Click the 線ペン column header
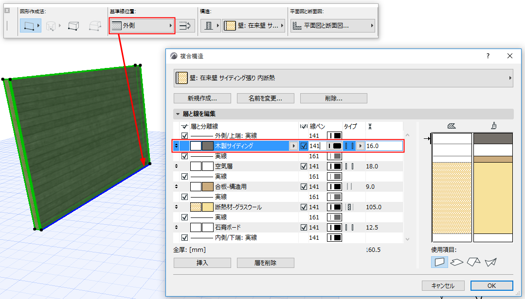Screen dimensions: 525x299 (x=317, y=126)
